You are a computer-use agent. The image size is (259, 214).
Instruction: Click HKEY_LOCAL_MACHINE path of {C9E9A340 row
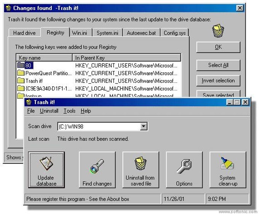(x=126, y=89)
